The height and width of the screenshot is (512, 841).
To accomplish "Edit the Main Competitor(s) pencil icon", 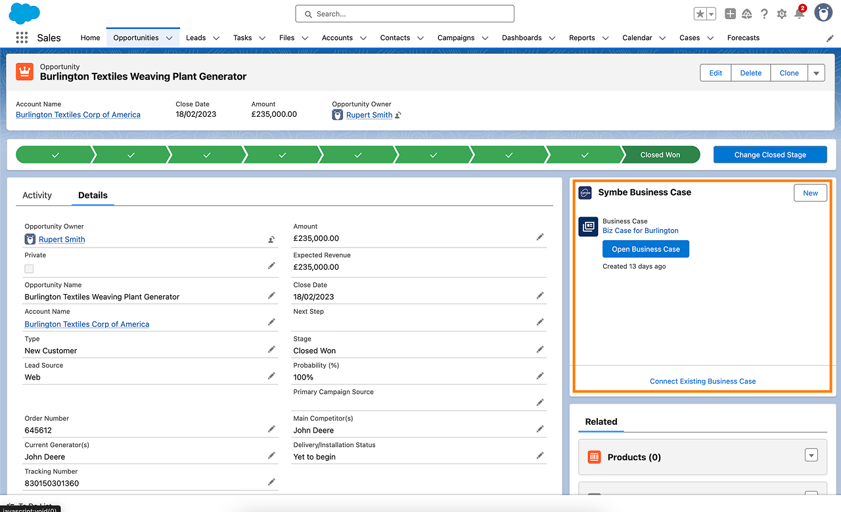I will tap(540, 429).
